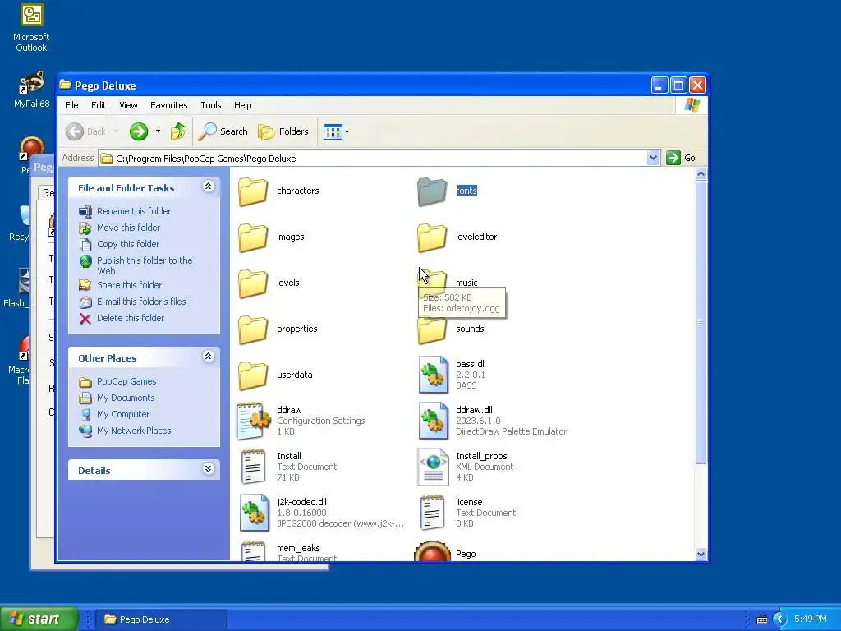Select the Install text document icon
The height and width of the screenshot is (631, 841).
click(x=254, y=467)
